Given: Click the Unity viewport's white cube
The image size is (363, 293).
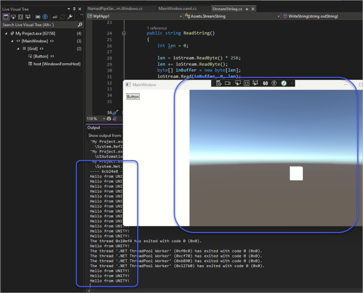Looking at the screenshot, I should point(297,173).
